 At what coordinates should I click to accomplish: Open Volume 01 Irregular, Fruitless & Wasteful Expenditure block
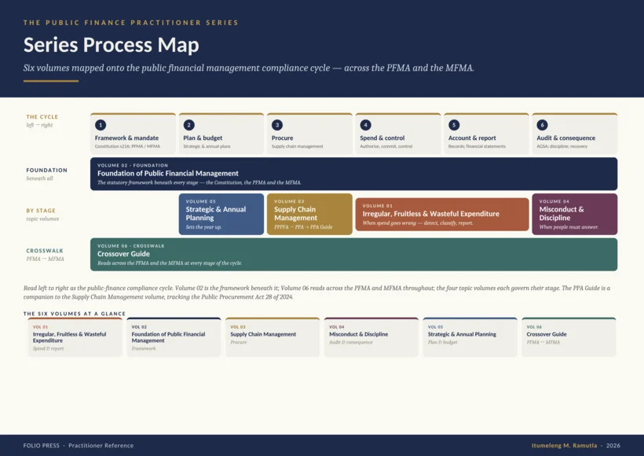click(442, 214)
